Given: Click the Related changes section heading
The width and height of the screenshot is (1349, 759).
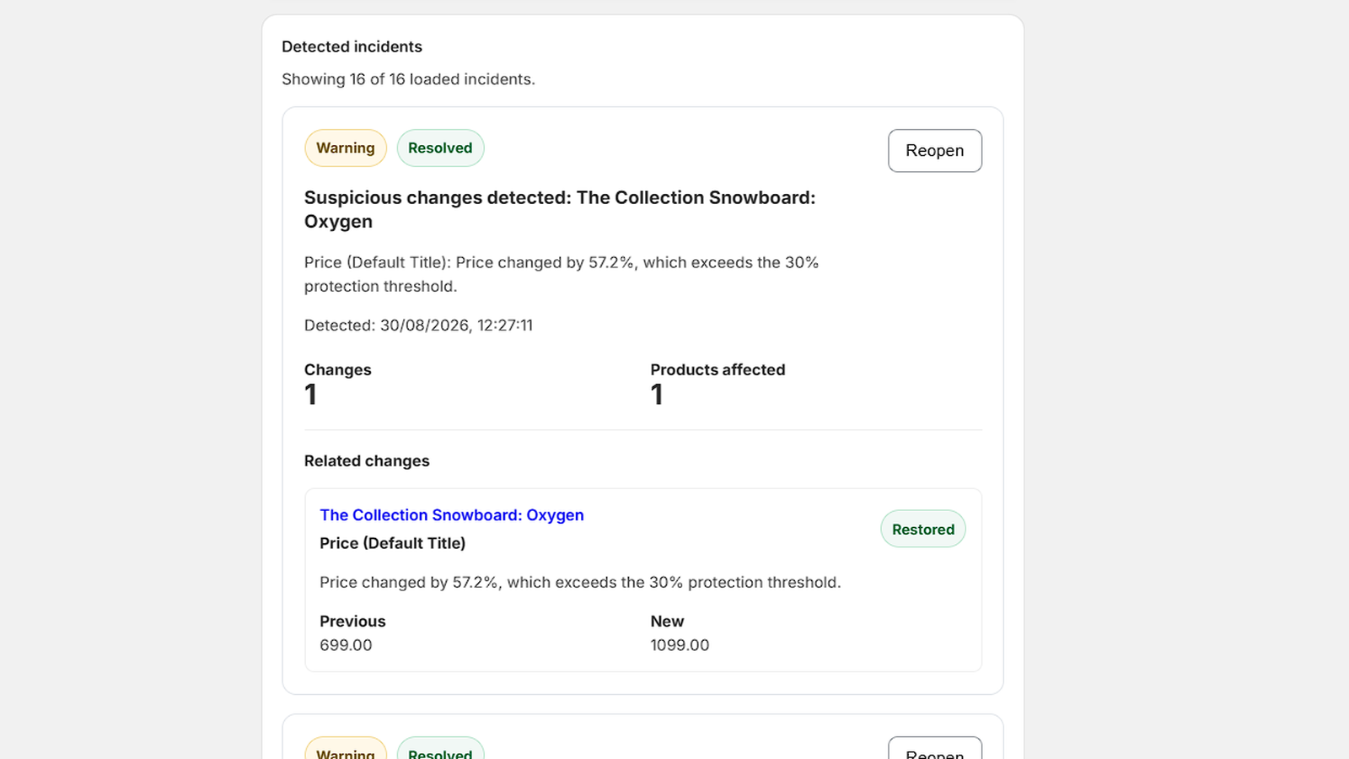Looking at the screenshot, I should click(367, 460).
